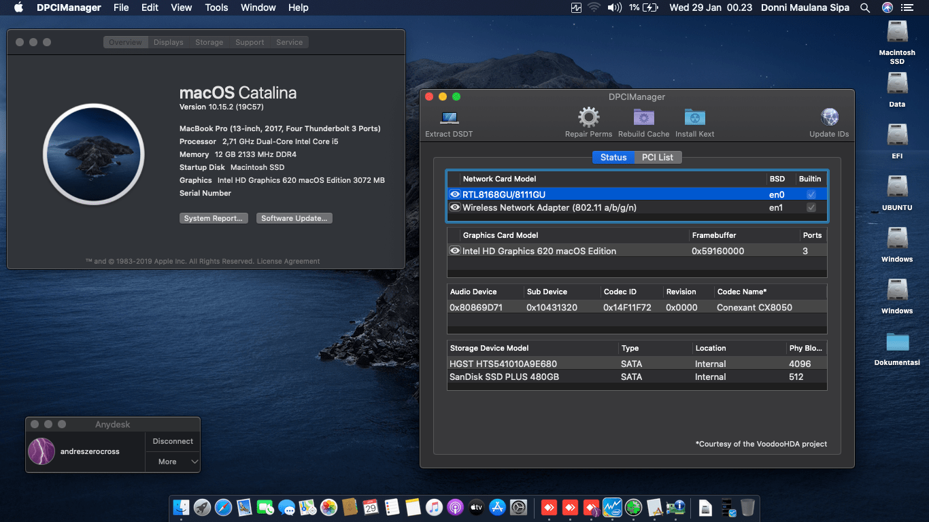Open Finder from the dock
Screen dimensions: 929x522
pos(182,507)
